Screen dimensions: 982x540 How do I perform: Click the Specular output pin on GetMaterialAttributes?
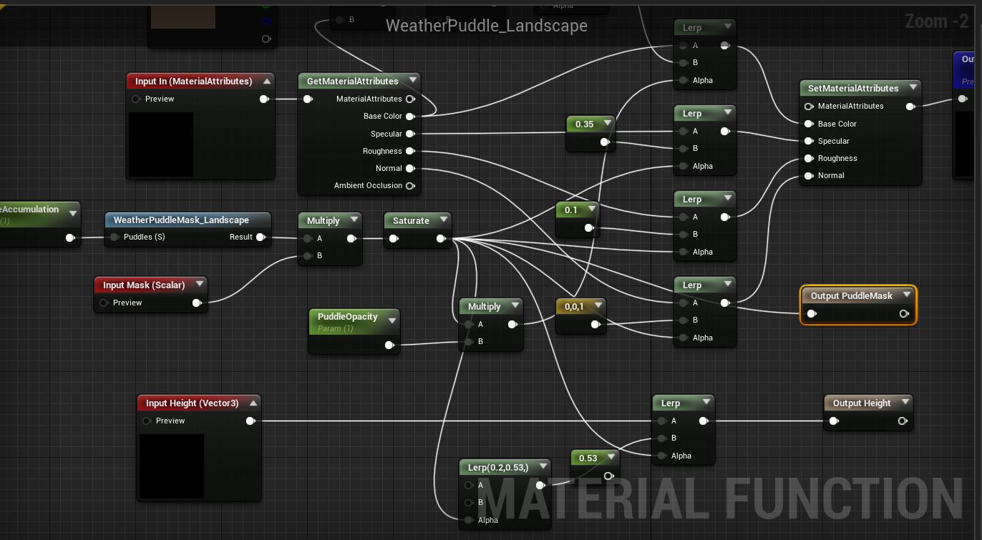pos(410,134)
